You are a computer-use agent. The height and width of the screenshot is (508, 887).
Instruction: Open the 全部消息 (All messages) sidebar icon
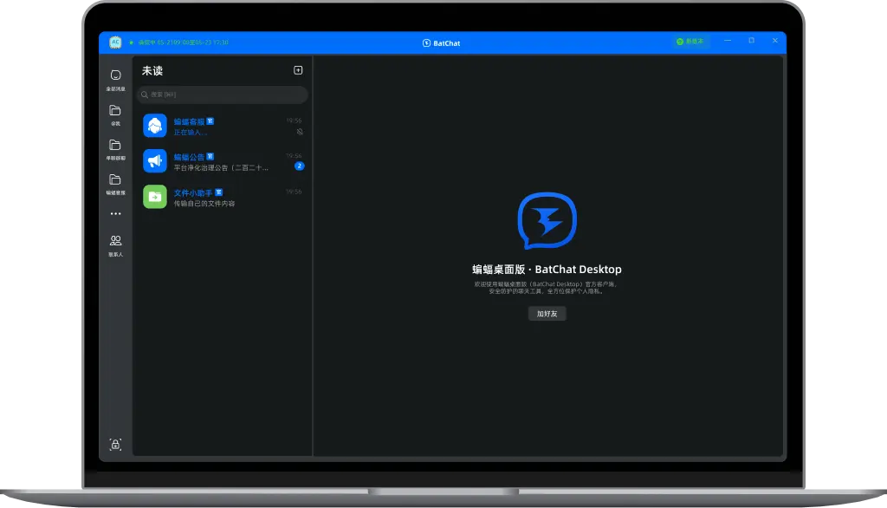[115, 75]
